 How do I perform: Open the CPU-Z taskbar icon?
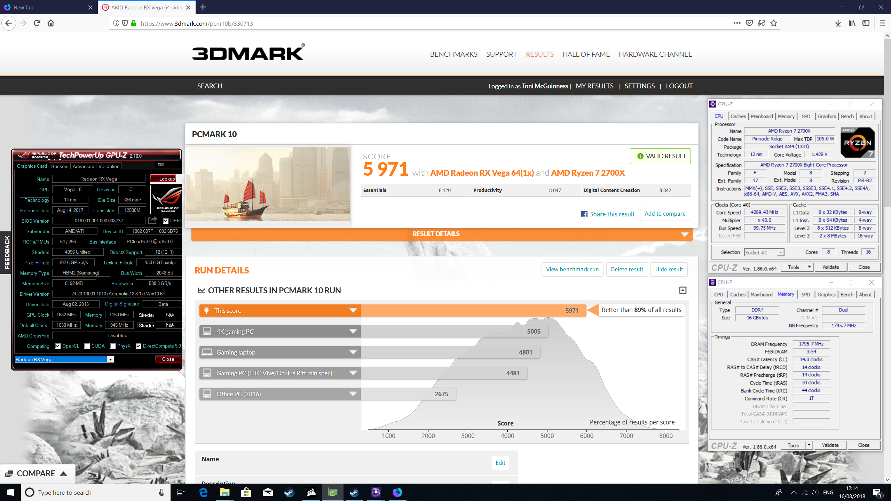(x=376, y=492)
